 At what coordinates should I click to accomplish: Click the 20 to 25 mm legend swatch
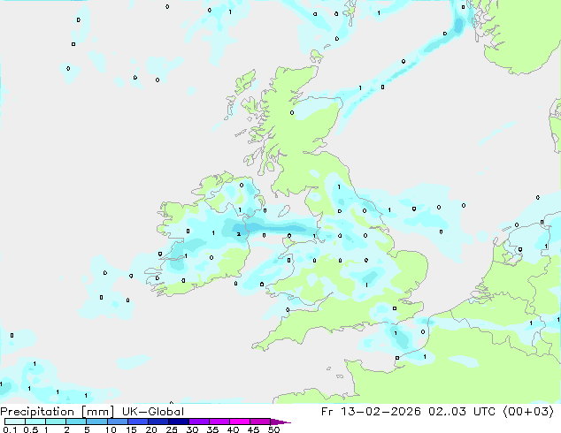point(158,422)
